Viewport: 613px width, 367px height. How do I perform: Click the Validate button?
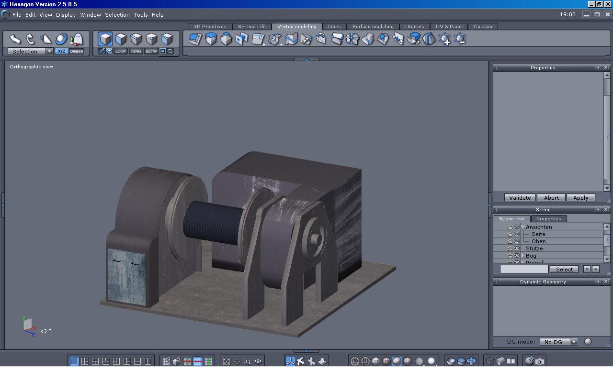[520, 197]
